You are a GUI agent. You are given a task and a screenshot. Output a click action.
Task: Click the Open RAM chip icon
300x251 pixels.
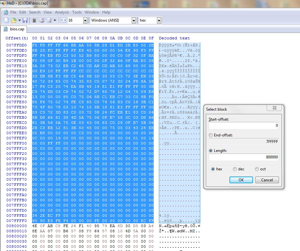pos(34,20)
